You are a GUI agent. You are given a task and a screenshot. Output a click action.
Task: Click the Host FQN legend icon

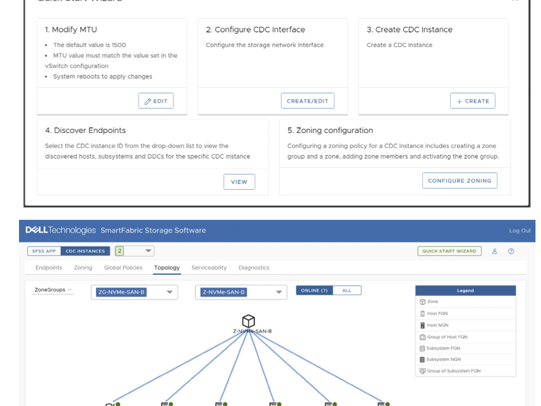pos(423,314)
